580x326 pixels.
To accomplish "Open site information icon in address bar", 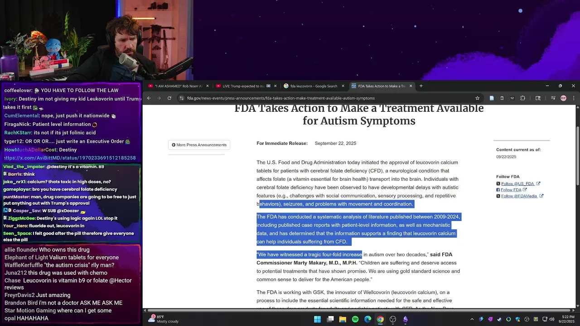I will [181, 98].
